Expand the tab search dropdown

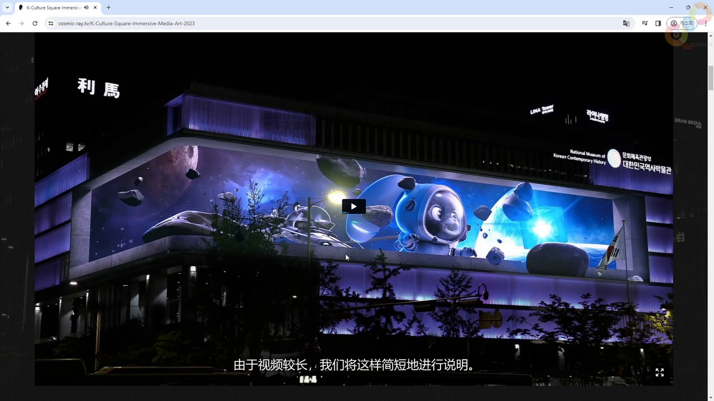click(7, 7)
